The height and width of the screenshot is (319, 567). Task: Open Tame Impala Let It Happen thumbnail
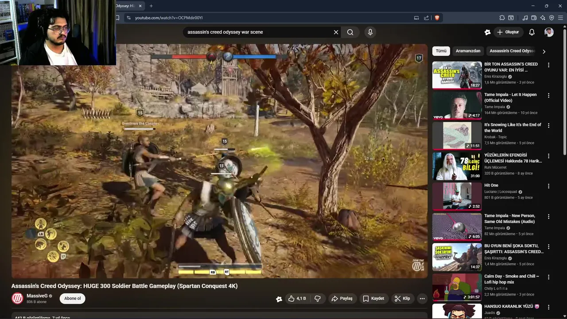457,105
